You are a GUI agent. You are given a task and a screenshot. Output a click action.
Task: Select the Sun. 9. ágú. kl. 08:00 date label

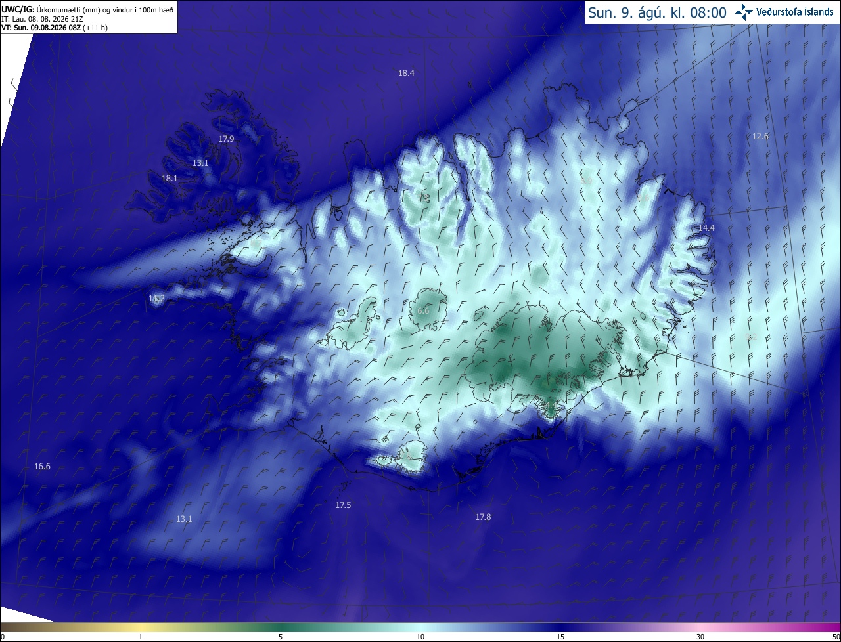657,12
